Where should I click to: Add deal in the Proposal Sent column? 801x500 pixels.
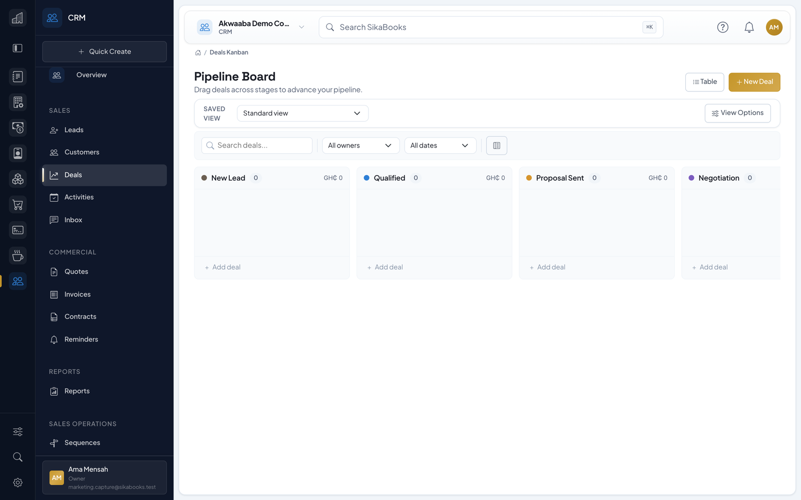point(547,267)
